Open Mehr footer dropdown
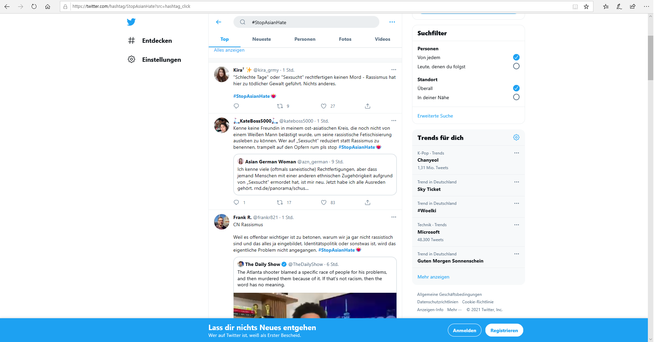The image size is (654, 342). (x=454, y=310)
